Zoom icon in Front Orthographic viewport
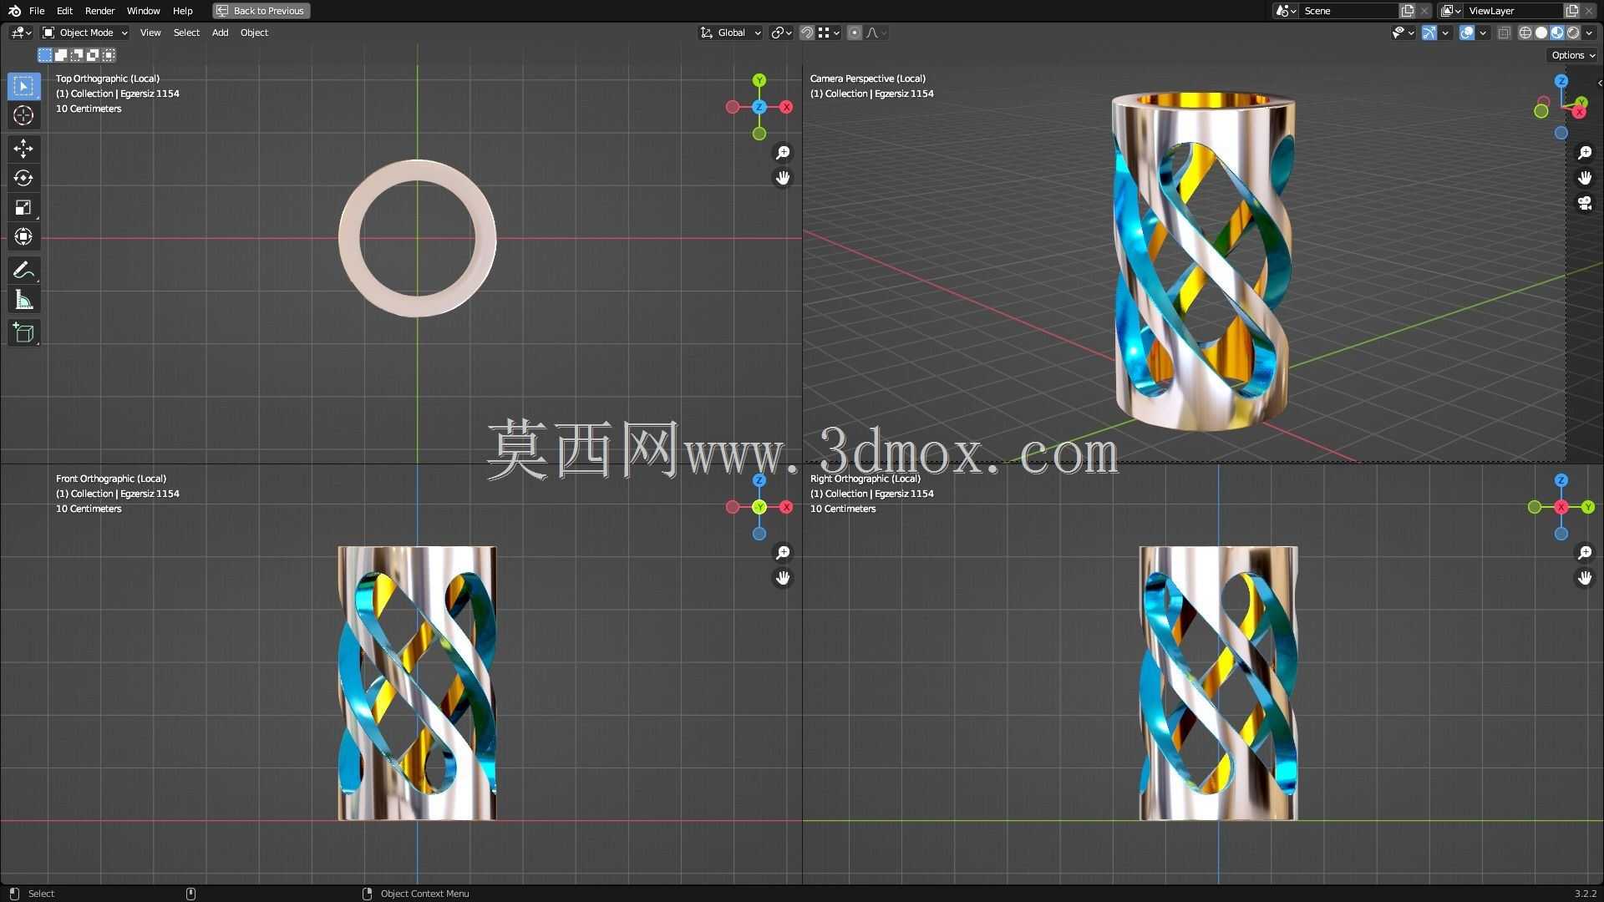The width and height of the screenshot is (1604, 902). (x=783, y=553)
